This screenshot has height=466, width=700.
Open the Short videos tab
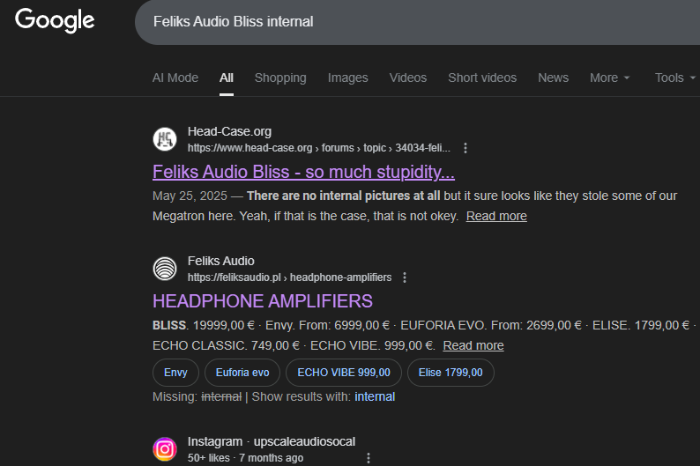click(482, 78)
